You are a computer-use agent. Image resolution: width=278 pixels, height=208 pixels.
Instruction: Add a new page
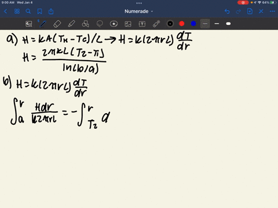click(x=250, y=12)
